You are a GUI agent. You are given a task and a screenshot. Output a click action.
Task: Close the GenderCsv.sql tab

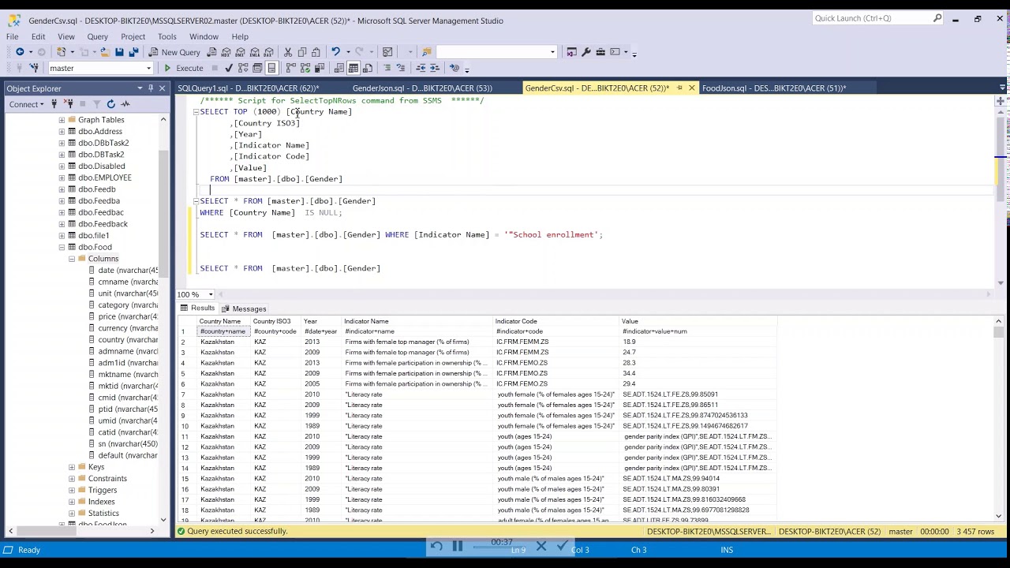[692, 88]
